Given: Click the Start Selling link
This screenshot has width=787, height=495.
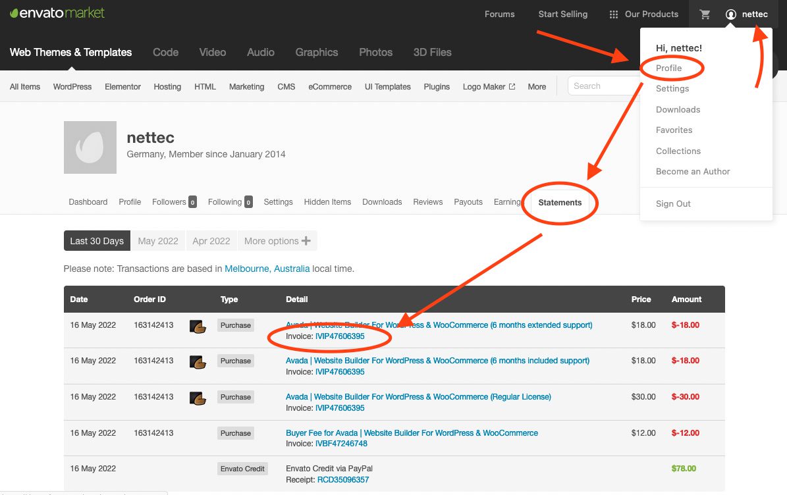Looking at the screenshot, I should pos(562,14).
